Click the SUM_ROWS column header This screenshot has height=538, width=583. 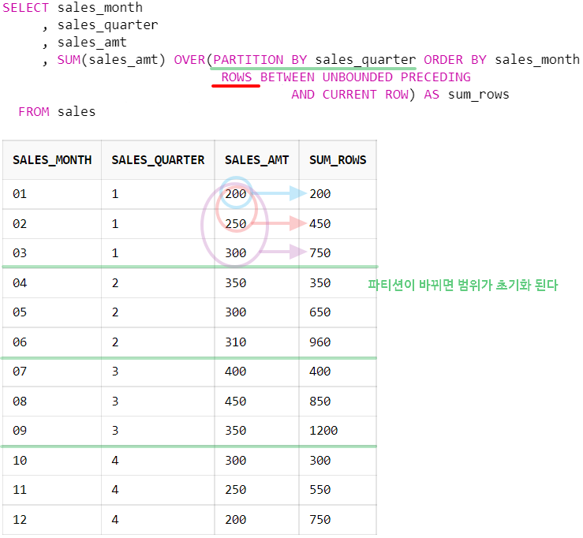click(338, 160)
